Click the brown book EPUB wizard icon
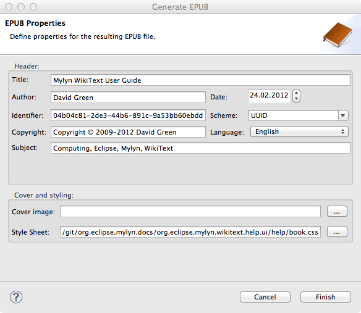The height and width of the screenshot is (313, 361). 338,35
